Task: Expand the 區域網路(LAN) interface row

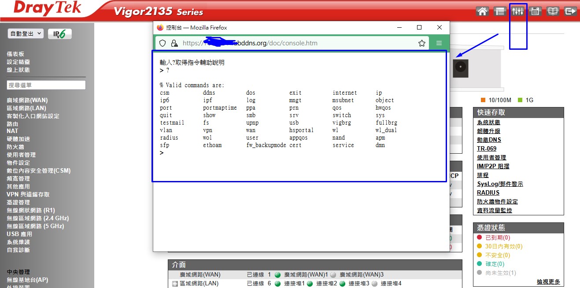Action: tap(174, 284)
